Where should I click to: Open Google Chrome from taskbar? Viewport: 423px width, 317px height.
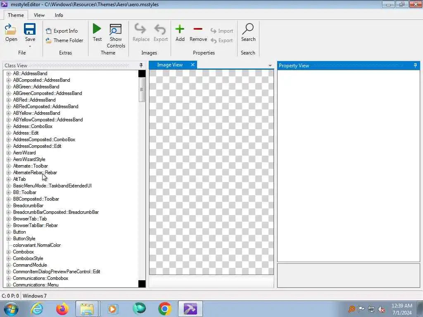coord(164,309)
